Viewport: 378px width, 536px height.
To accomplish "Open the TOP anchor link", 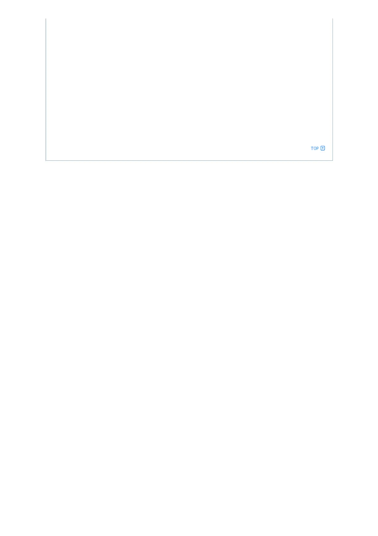I will [315, 148].
